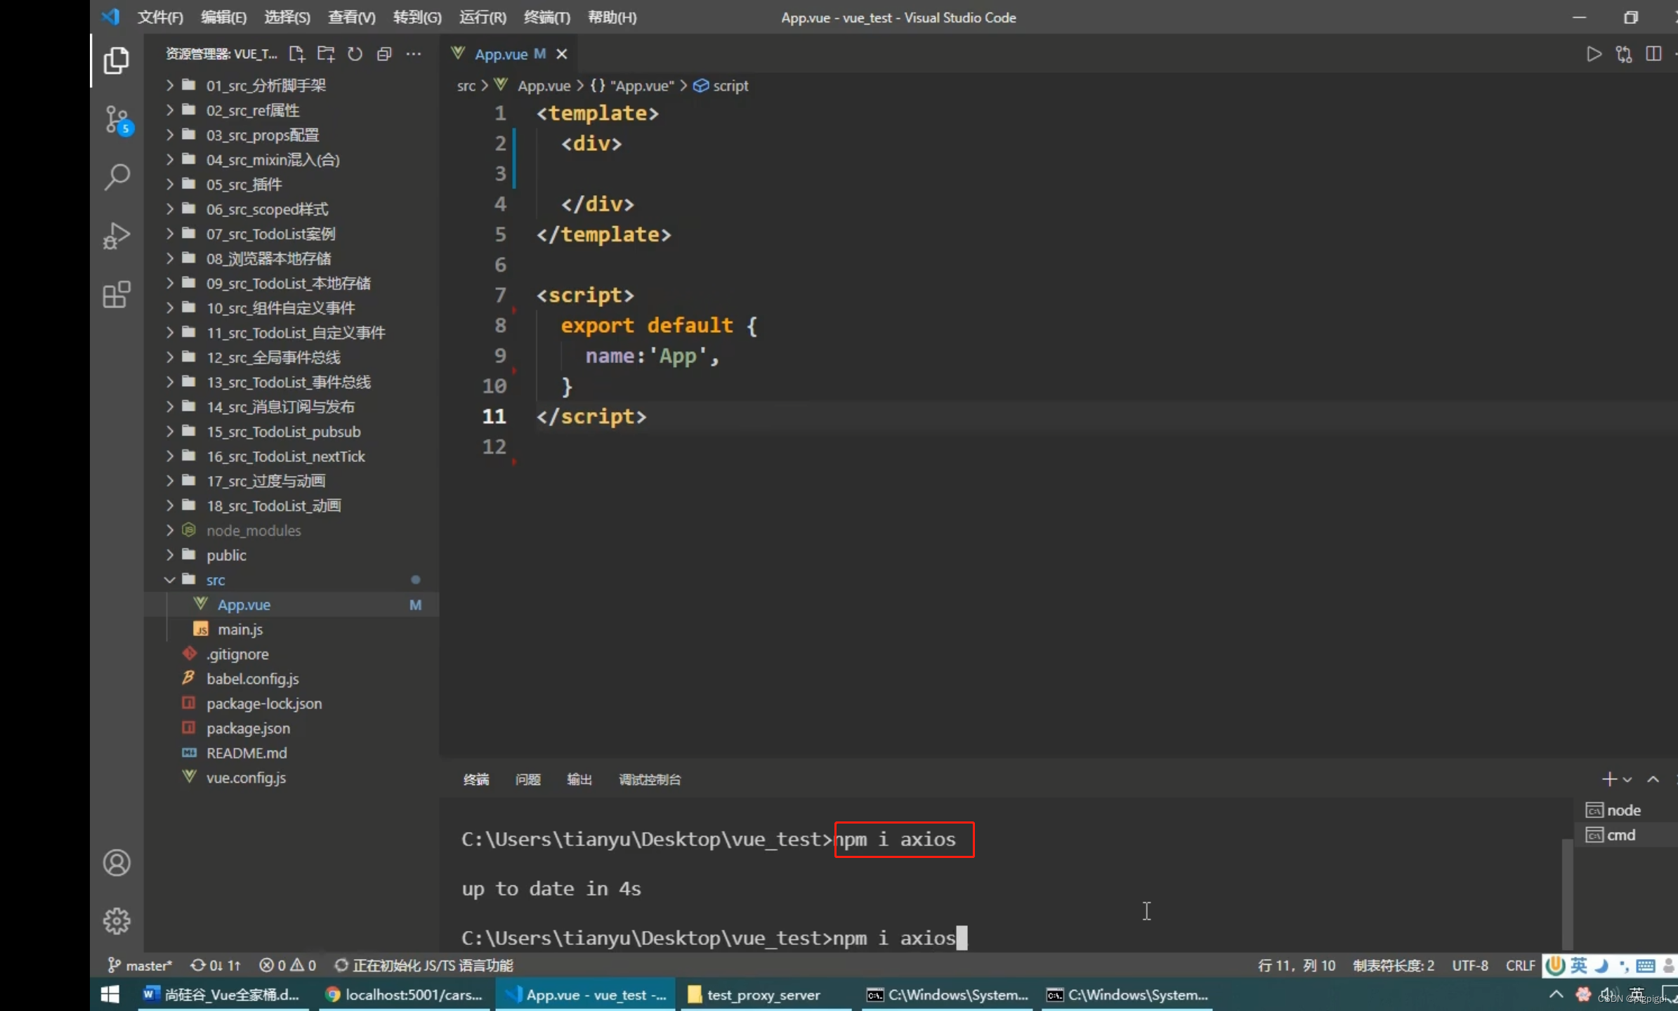The width and height of the screenshot is (1678, 1011).
Task: Open the Search view icon
Action: click(117, 177)
